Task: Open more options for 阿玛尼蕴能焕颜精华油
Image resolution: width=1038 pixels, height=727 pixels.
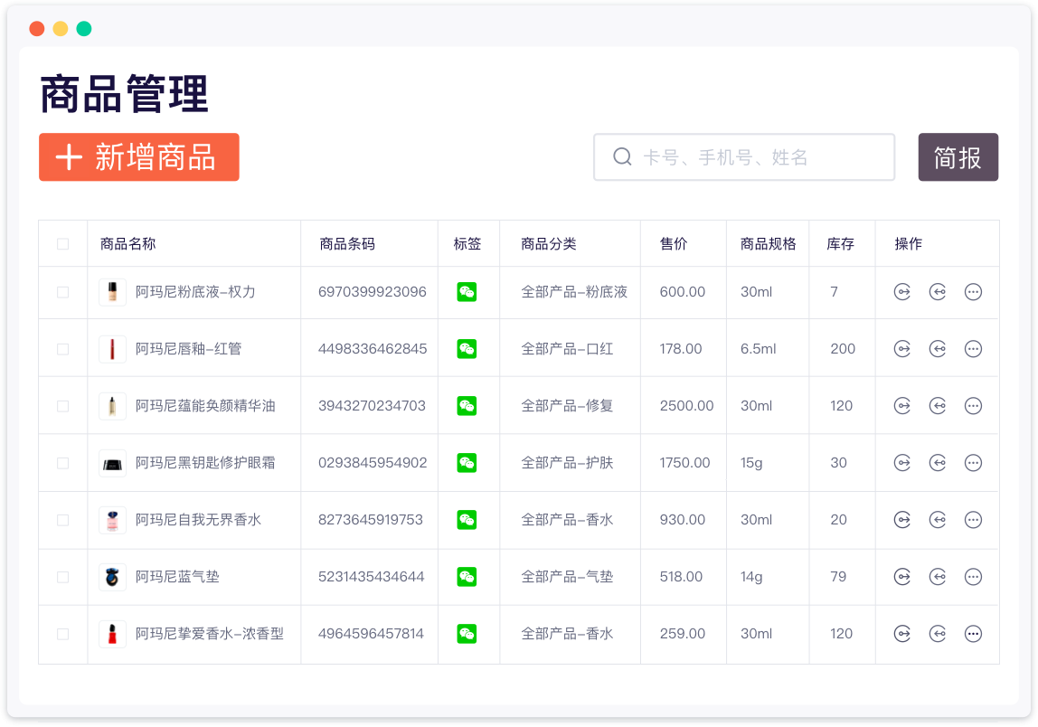Action: click(973, 406)
